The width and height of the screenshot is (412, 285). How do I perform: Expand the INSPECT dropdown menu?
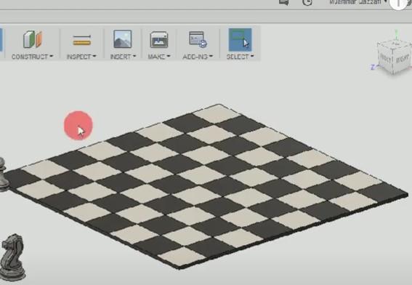pos(81,57)
